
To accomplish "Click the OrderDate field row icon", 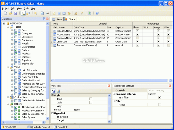I will [x=55, y=42].
